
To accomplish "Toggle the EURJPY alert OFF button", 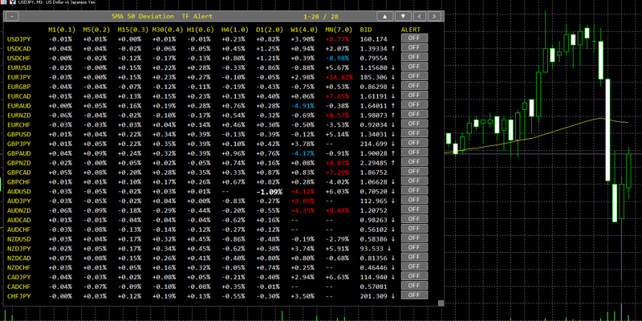I will point(414,75).
